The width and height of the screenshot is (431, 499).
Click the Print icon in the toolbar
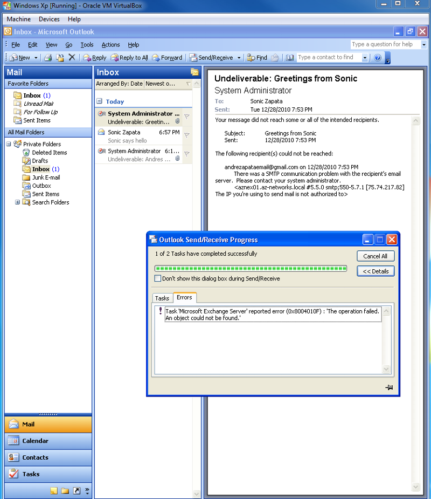point(48,58)
